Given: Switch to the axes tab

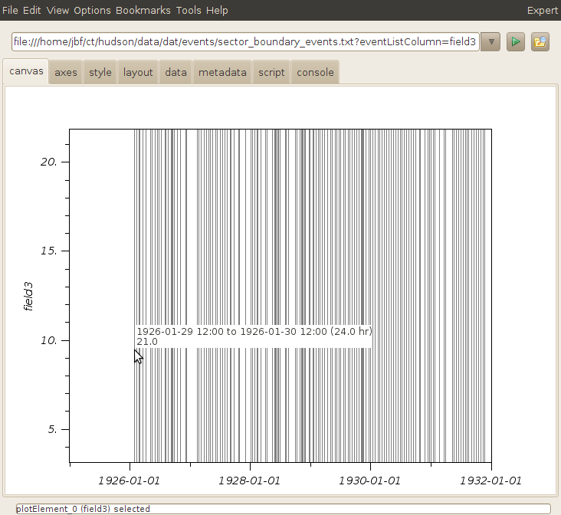Looking at the screenshot, I should click(66, 73).
